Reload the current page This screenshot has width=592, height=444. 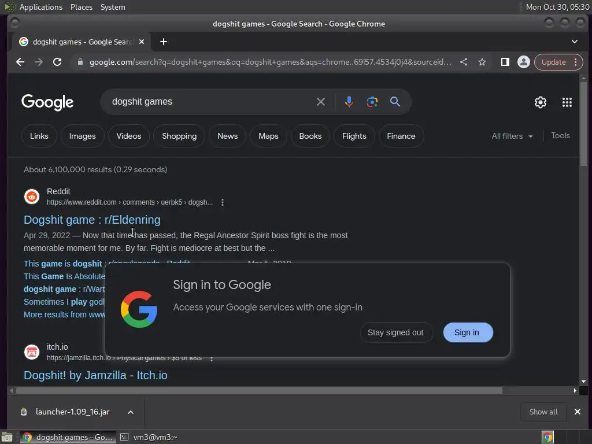coord(57,62)
